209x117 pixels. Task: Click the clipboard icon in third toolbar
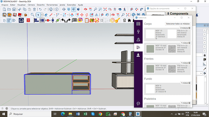coord(87,20)
